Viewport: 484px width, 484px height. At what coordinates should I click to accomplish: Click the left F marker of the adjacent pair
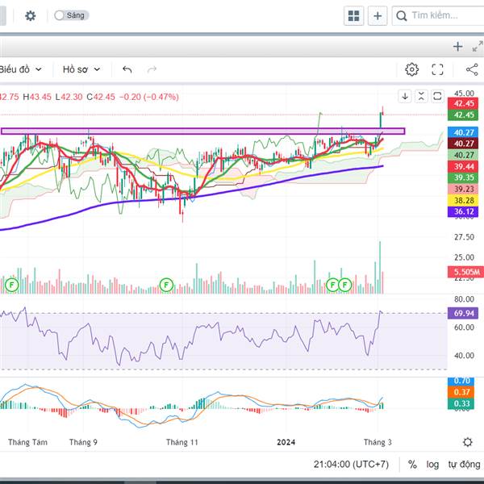point(332,284)
